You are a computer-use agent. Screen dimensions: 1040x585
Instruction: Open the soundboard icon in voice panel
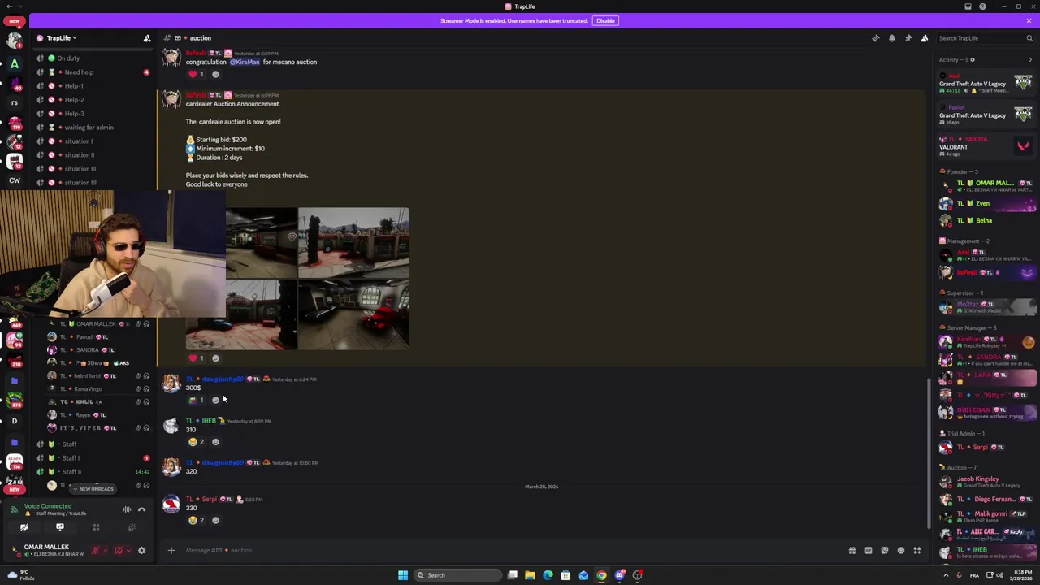(132, 528)
